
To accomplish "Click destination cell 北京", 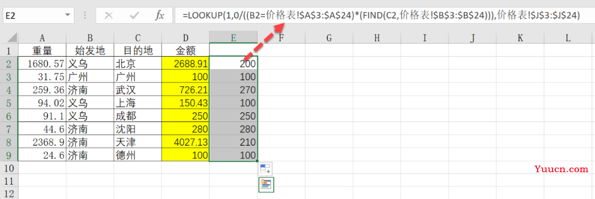I will (x=138, y=64).
